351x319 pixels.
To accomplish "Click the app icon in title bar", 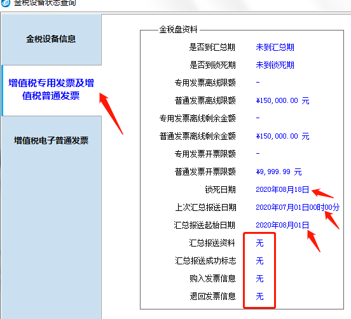I will click(6, 3).
